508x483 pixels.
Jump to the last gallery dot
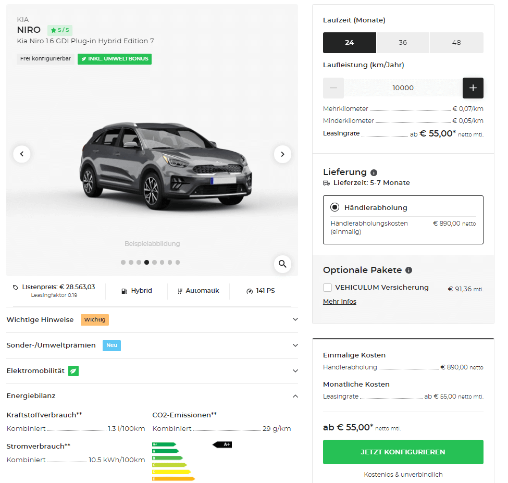178,263
